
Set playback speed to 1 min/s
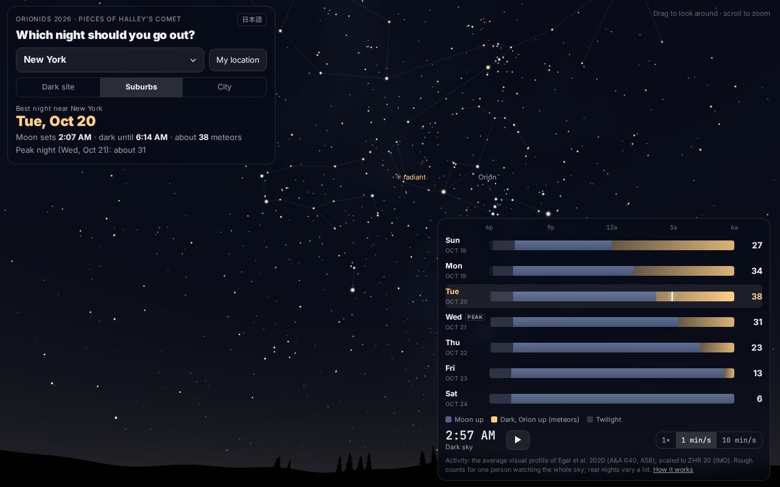click(x=696, y=440)
